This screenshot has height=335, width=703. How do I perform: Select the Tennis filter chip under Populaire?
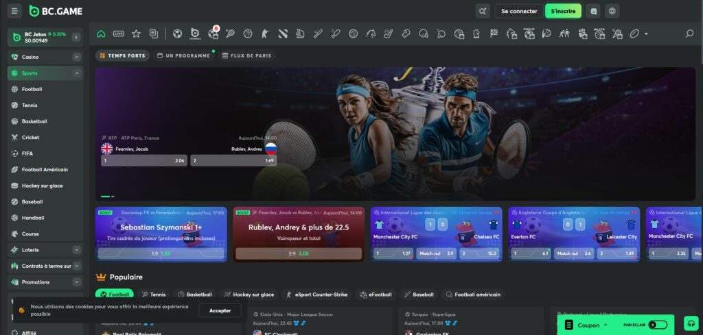click(x=153, y=295)
